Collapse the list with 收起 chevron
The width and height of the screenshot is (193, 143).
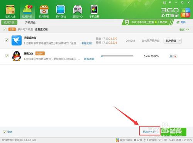click(x=184, y=29)
